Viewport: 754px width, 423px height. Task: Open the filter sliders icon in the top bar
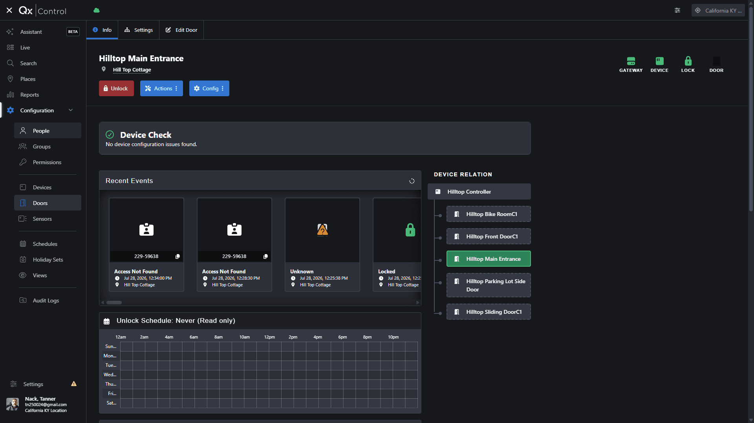coord(677,11)
